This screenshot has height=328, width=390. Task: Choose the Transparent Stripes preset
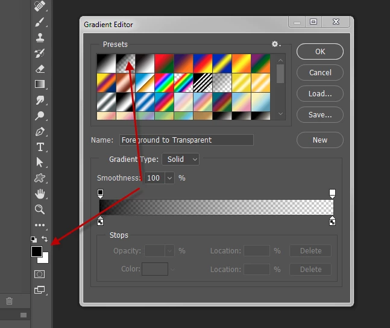(x=203, y=82)
